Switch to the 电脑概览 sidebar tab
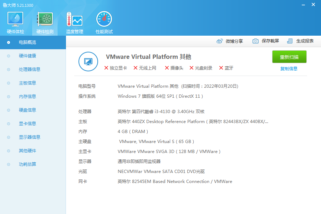This screenshot has width=321, height=214. 27,42
